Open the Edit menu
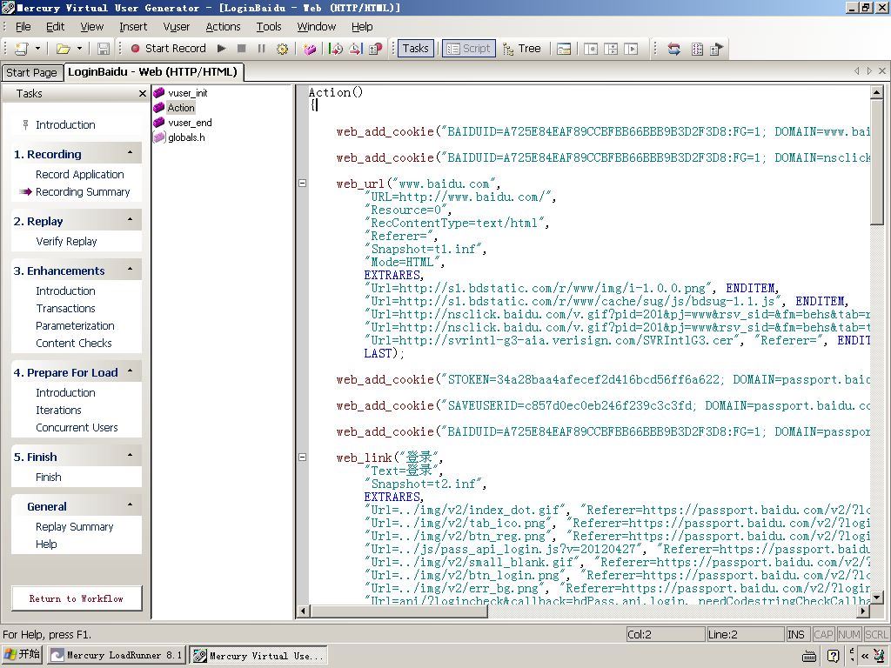The image size is (891, 668). pyautogui.click(x=55, y=27)
